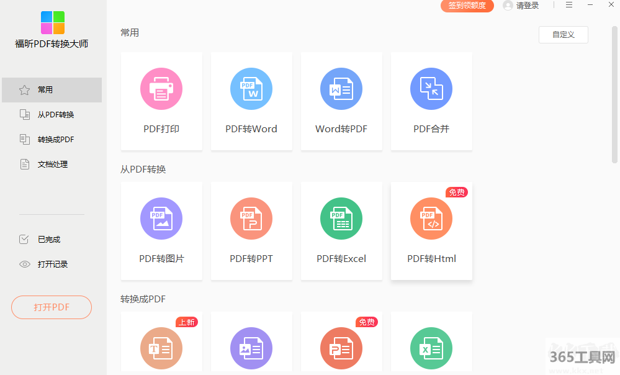The width and height of the screenshot is (620, 375).
Task: Open the PDF打印 print tool icon
Action: click(x=161, y=89)
